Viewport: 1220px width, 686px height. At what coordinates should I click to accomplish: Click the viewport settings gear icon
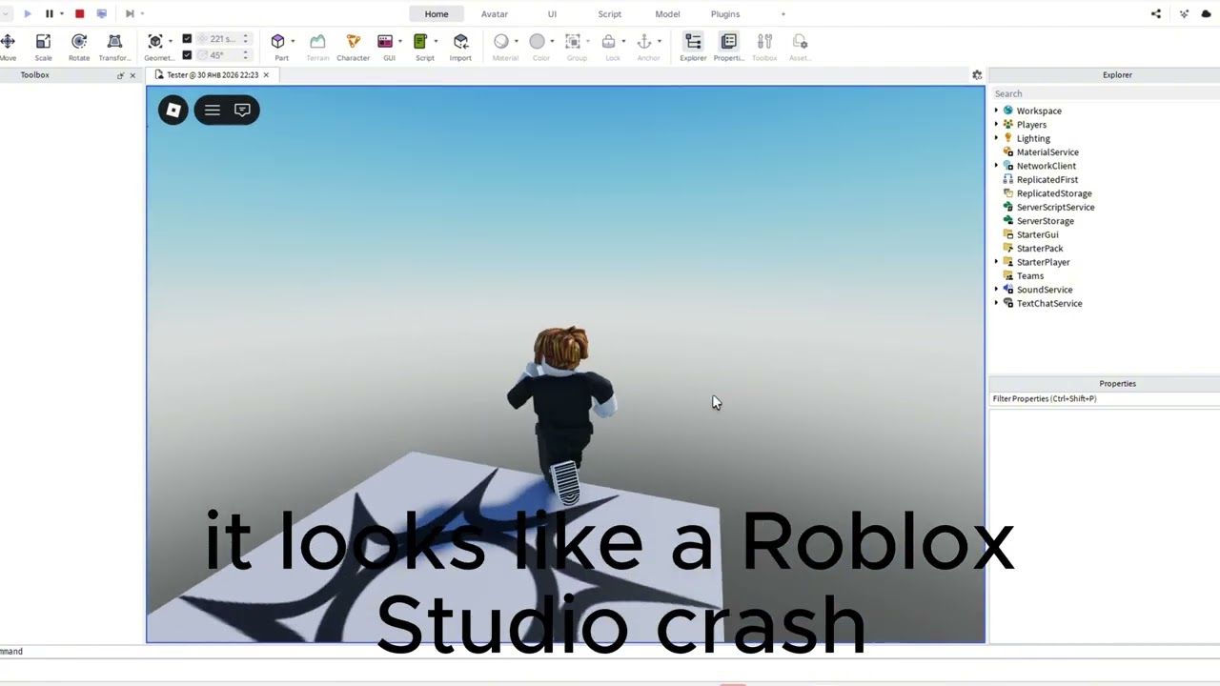977,75
